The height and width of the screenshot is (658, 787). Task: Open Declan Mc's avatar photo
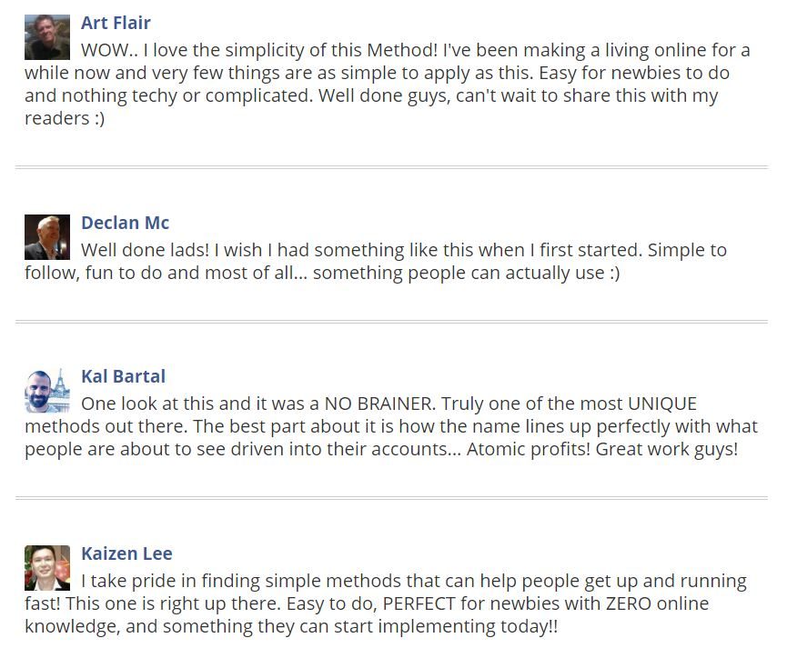click(47, 237)
